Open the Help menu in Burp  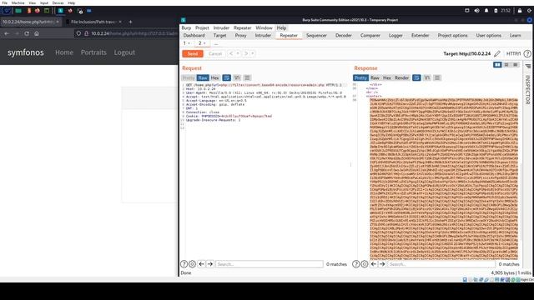point(281,27)
